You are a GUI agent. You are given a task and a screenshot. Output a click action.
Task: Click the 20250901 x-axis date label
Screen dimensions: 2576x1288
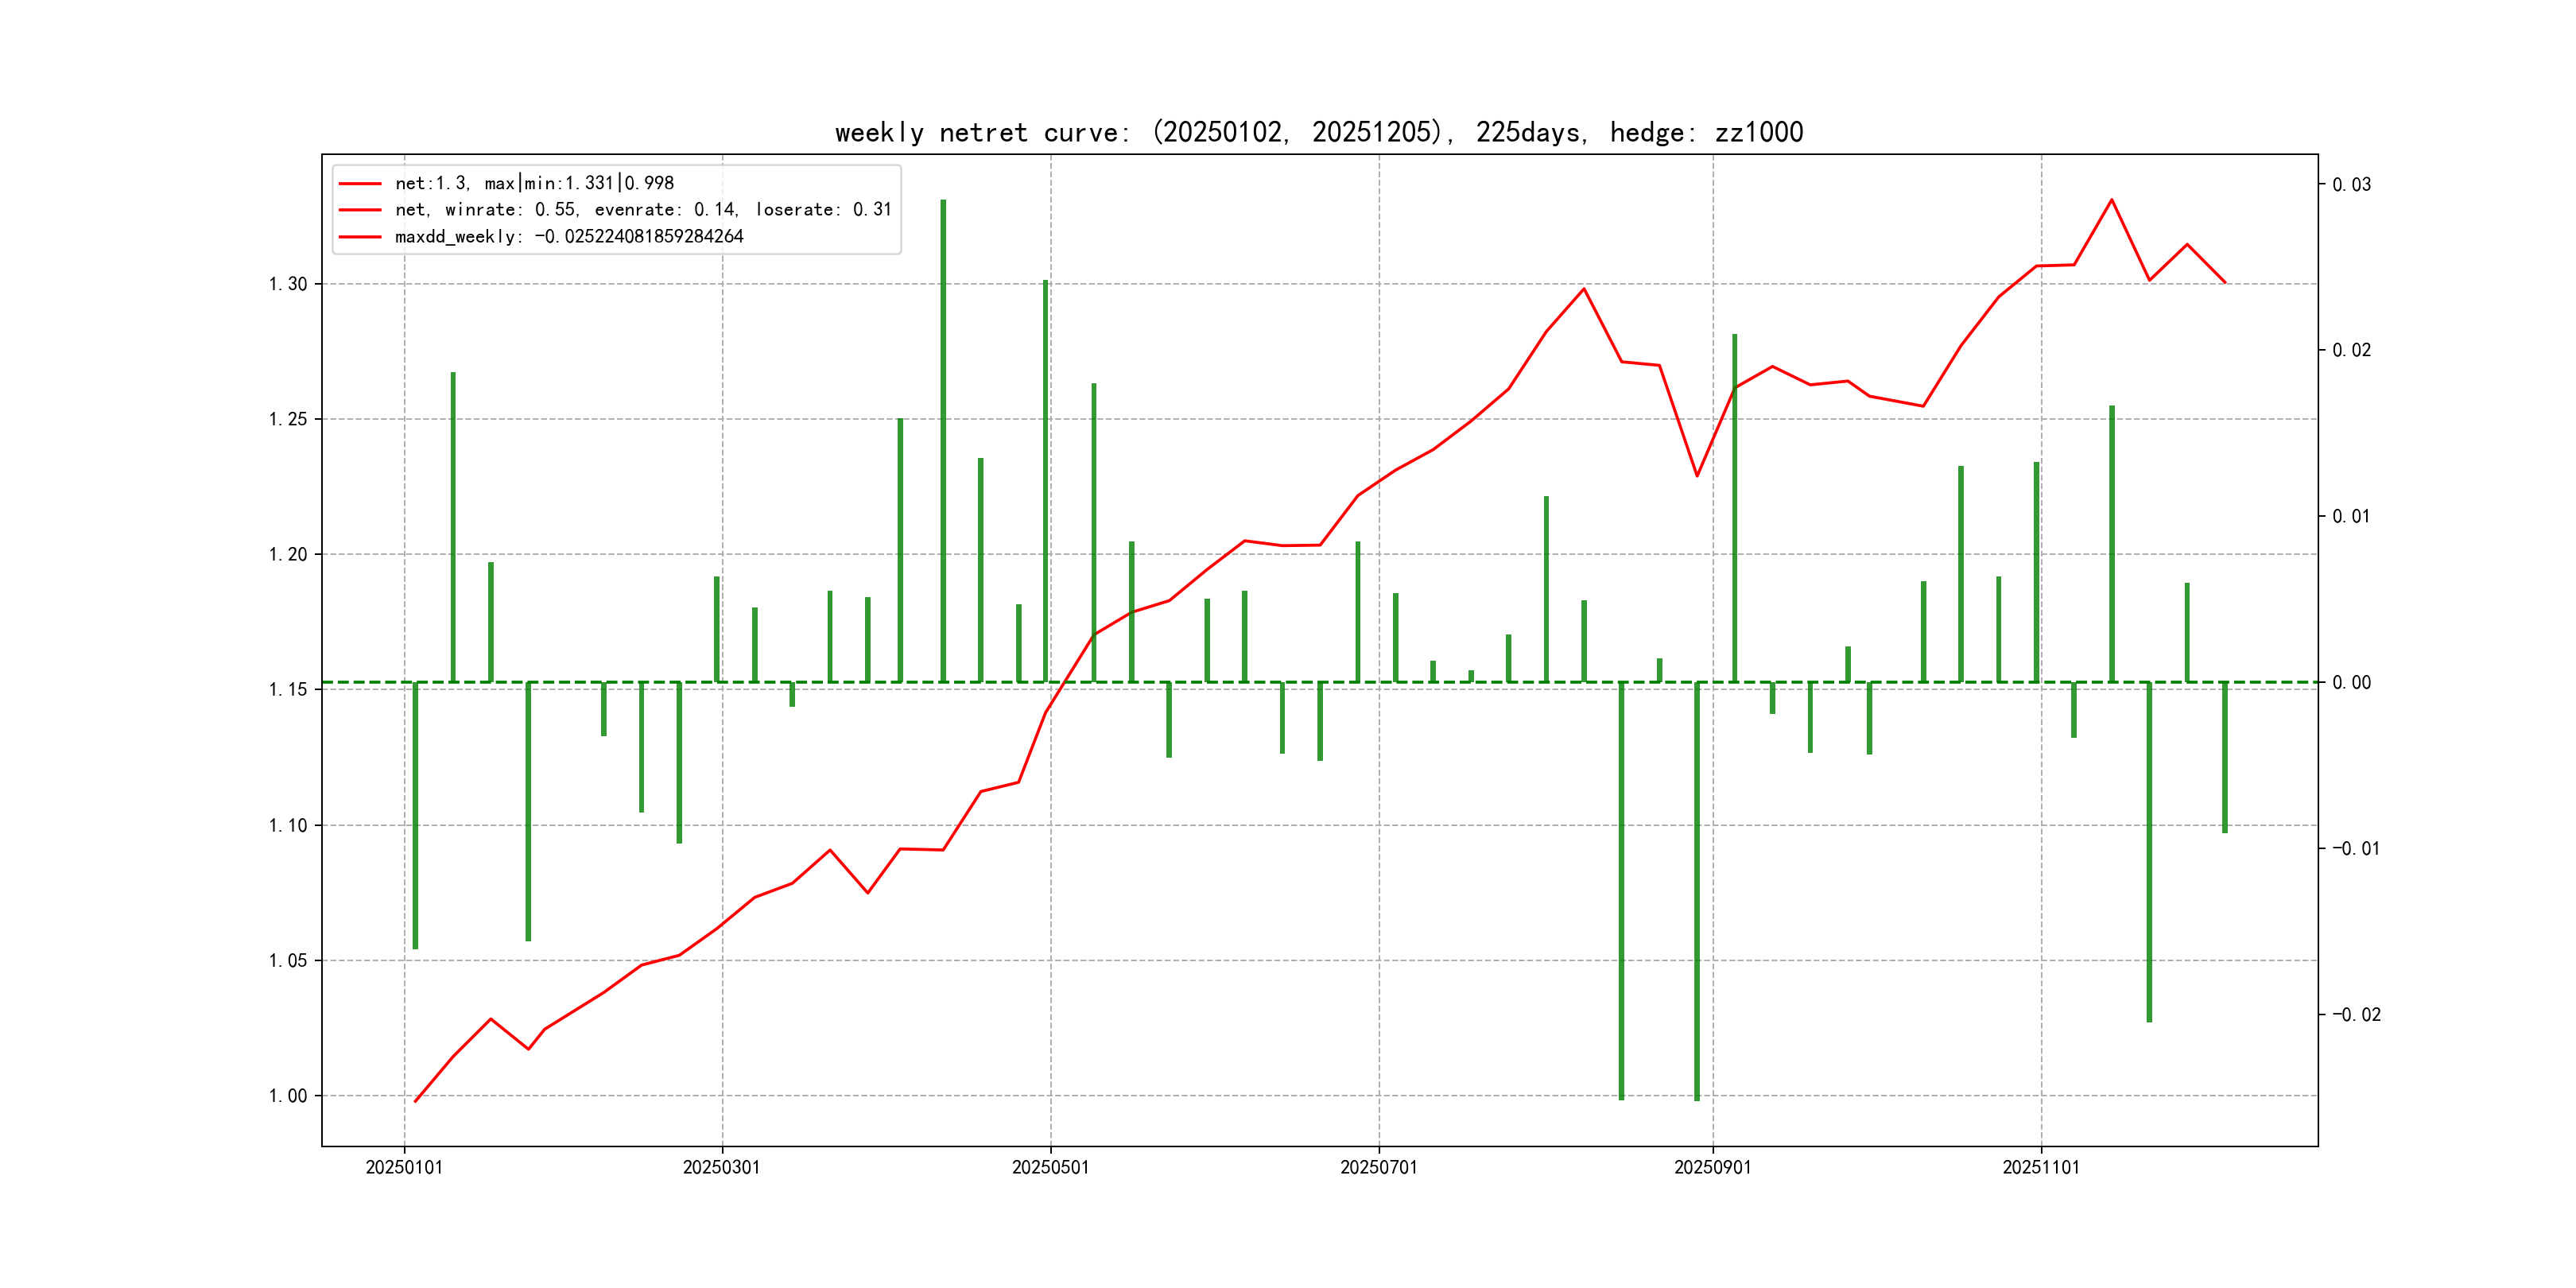coord(1712,1167)
